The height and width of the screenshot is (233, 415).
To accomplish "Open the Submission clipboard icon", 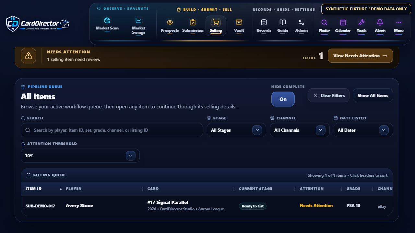I will pos(193,22).
